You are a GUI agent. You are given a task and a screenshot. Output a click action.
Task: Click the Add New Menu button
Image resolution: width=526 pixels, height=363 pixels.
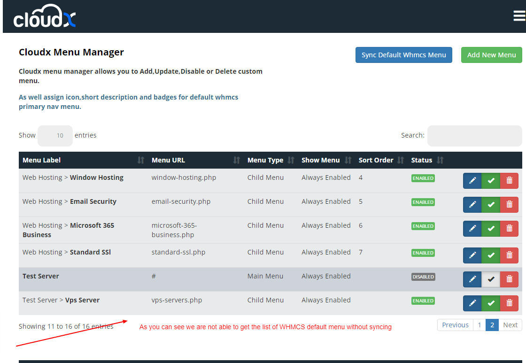(491, 55)
